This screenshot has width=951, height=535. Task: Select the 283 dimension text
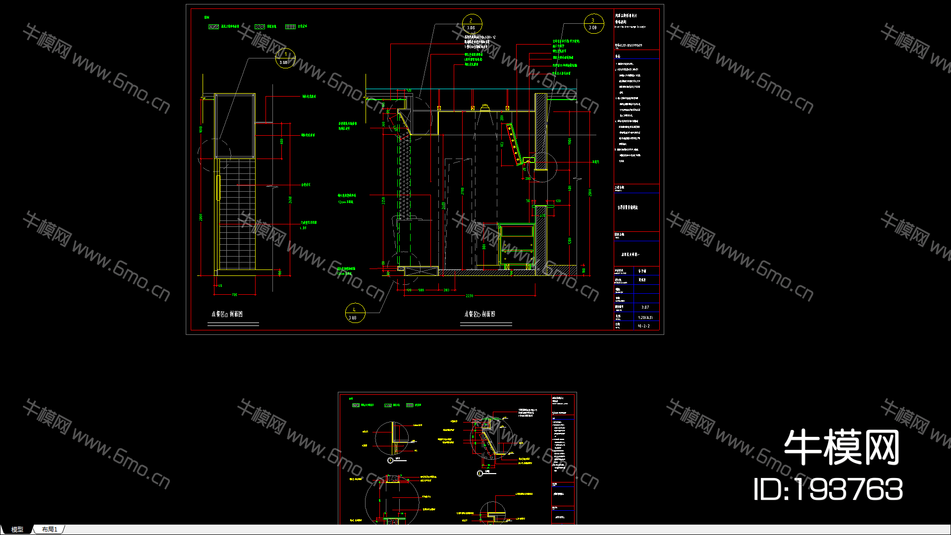click(446, 290)
